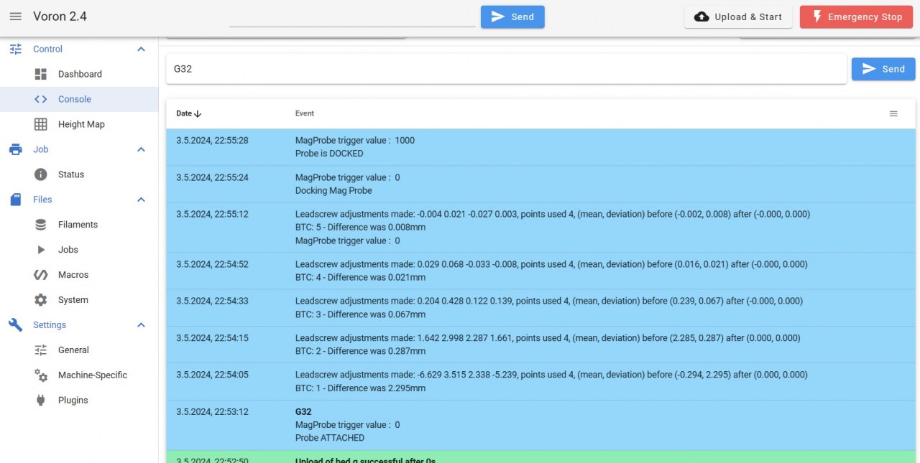Open the hamburger navigation menu
The image size is (920, 463).
coord(16,17)
